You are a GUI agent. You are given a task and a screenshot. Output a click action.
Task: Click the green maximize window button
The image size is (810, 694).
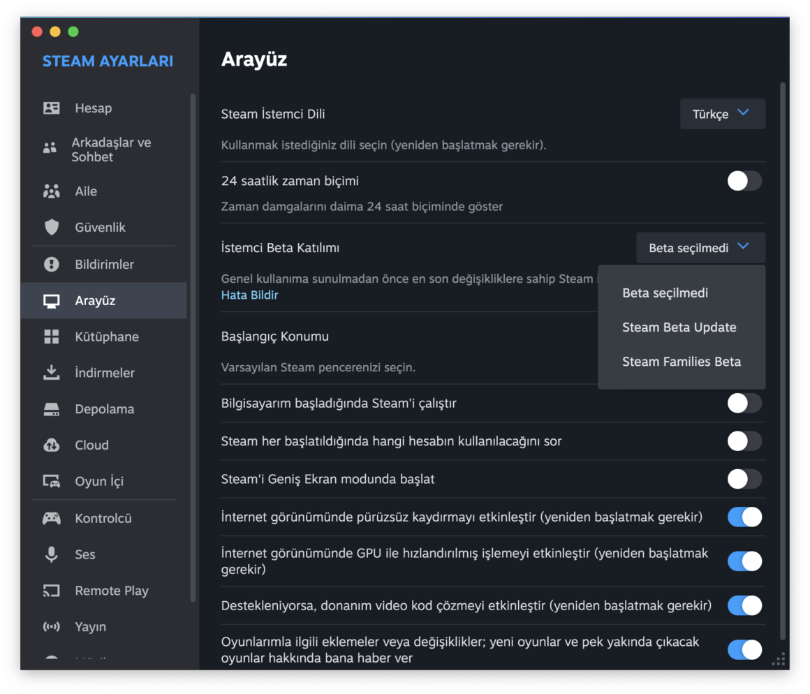(73, 31)
